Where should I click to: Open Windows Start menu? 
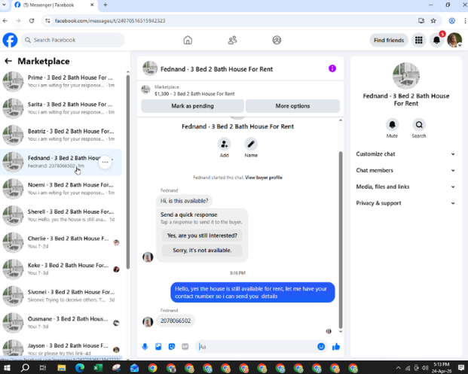tap(8, 368)
